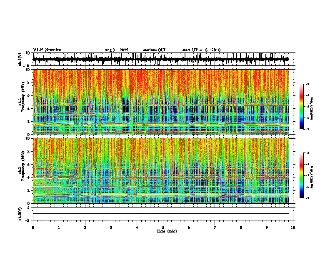Click the log(PSD) label beside ch.2 colorbar
This screenshot has height=255, width=330.
tap(312, 177)
